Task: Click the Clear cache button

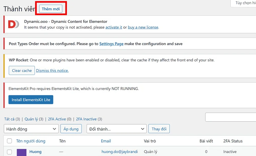Action: [x=22, y=70]
